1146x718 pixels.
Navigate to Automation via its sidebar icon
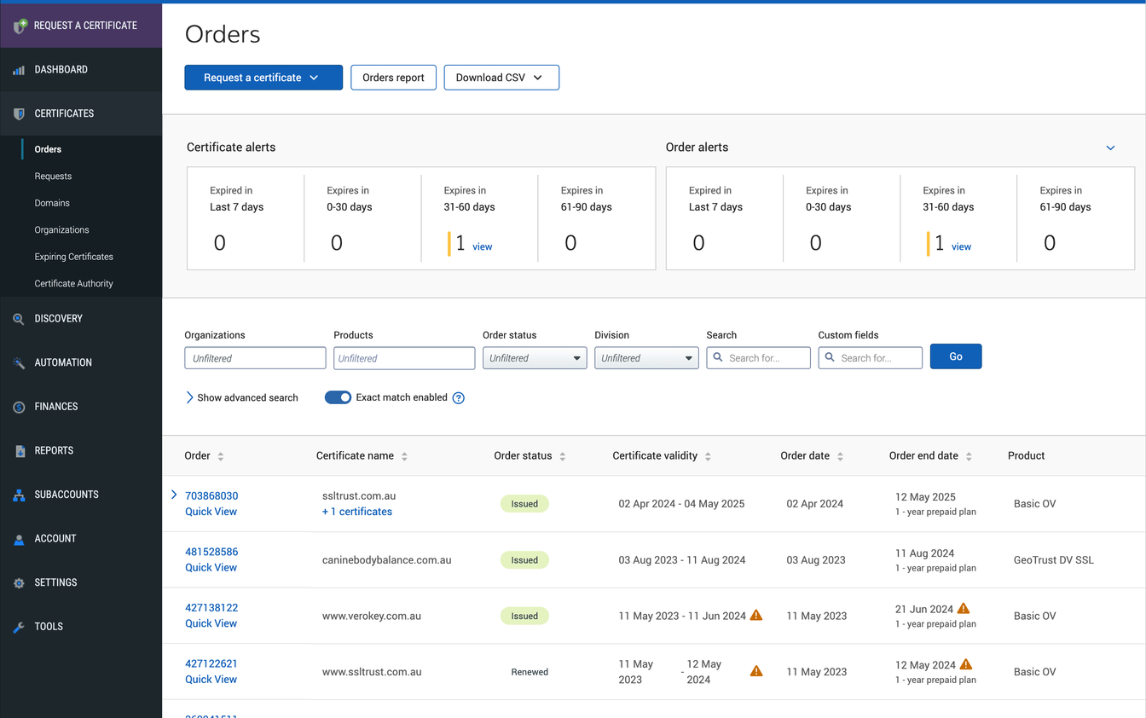pos(18,362)
